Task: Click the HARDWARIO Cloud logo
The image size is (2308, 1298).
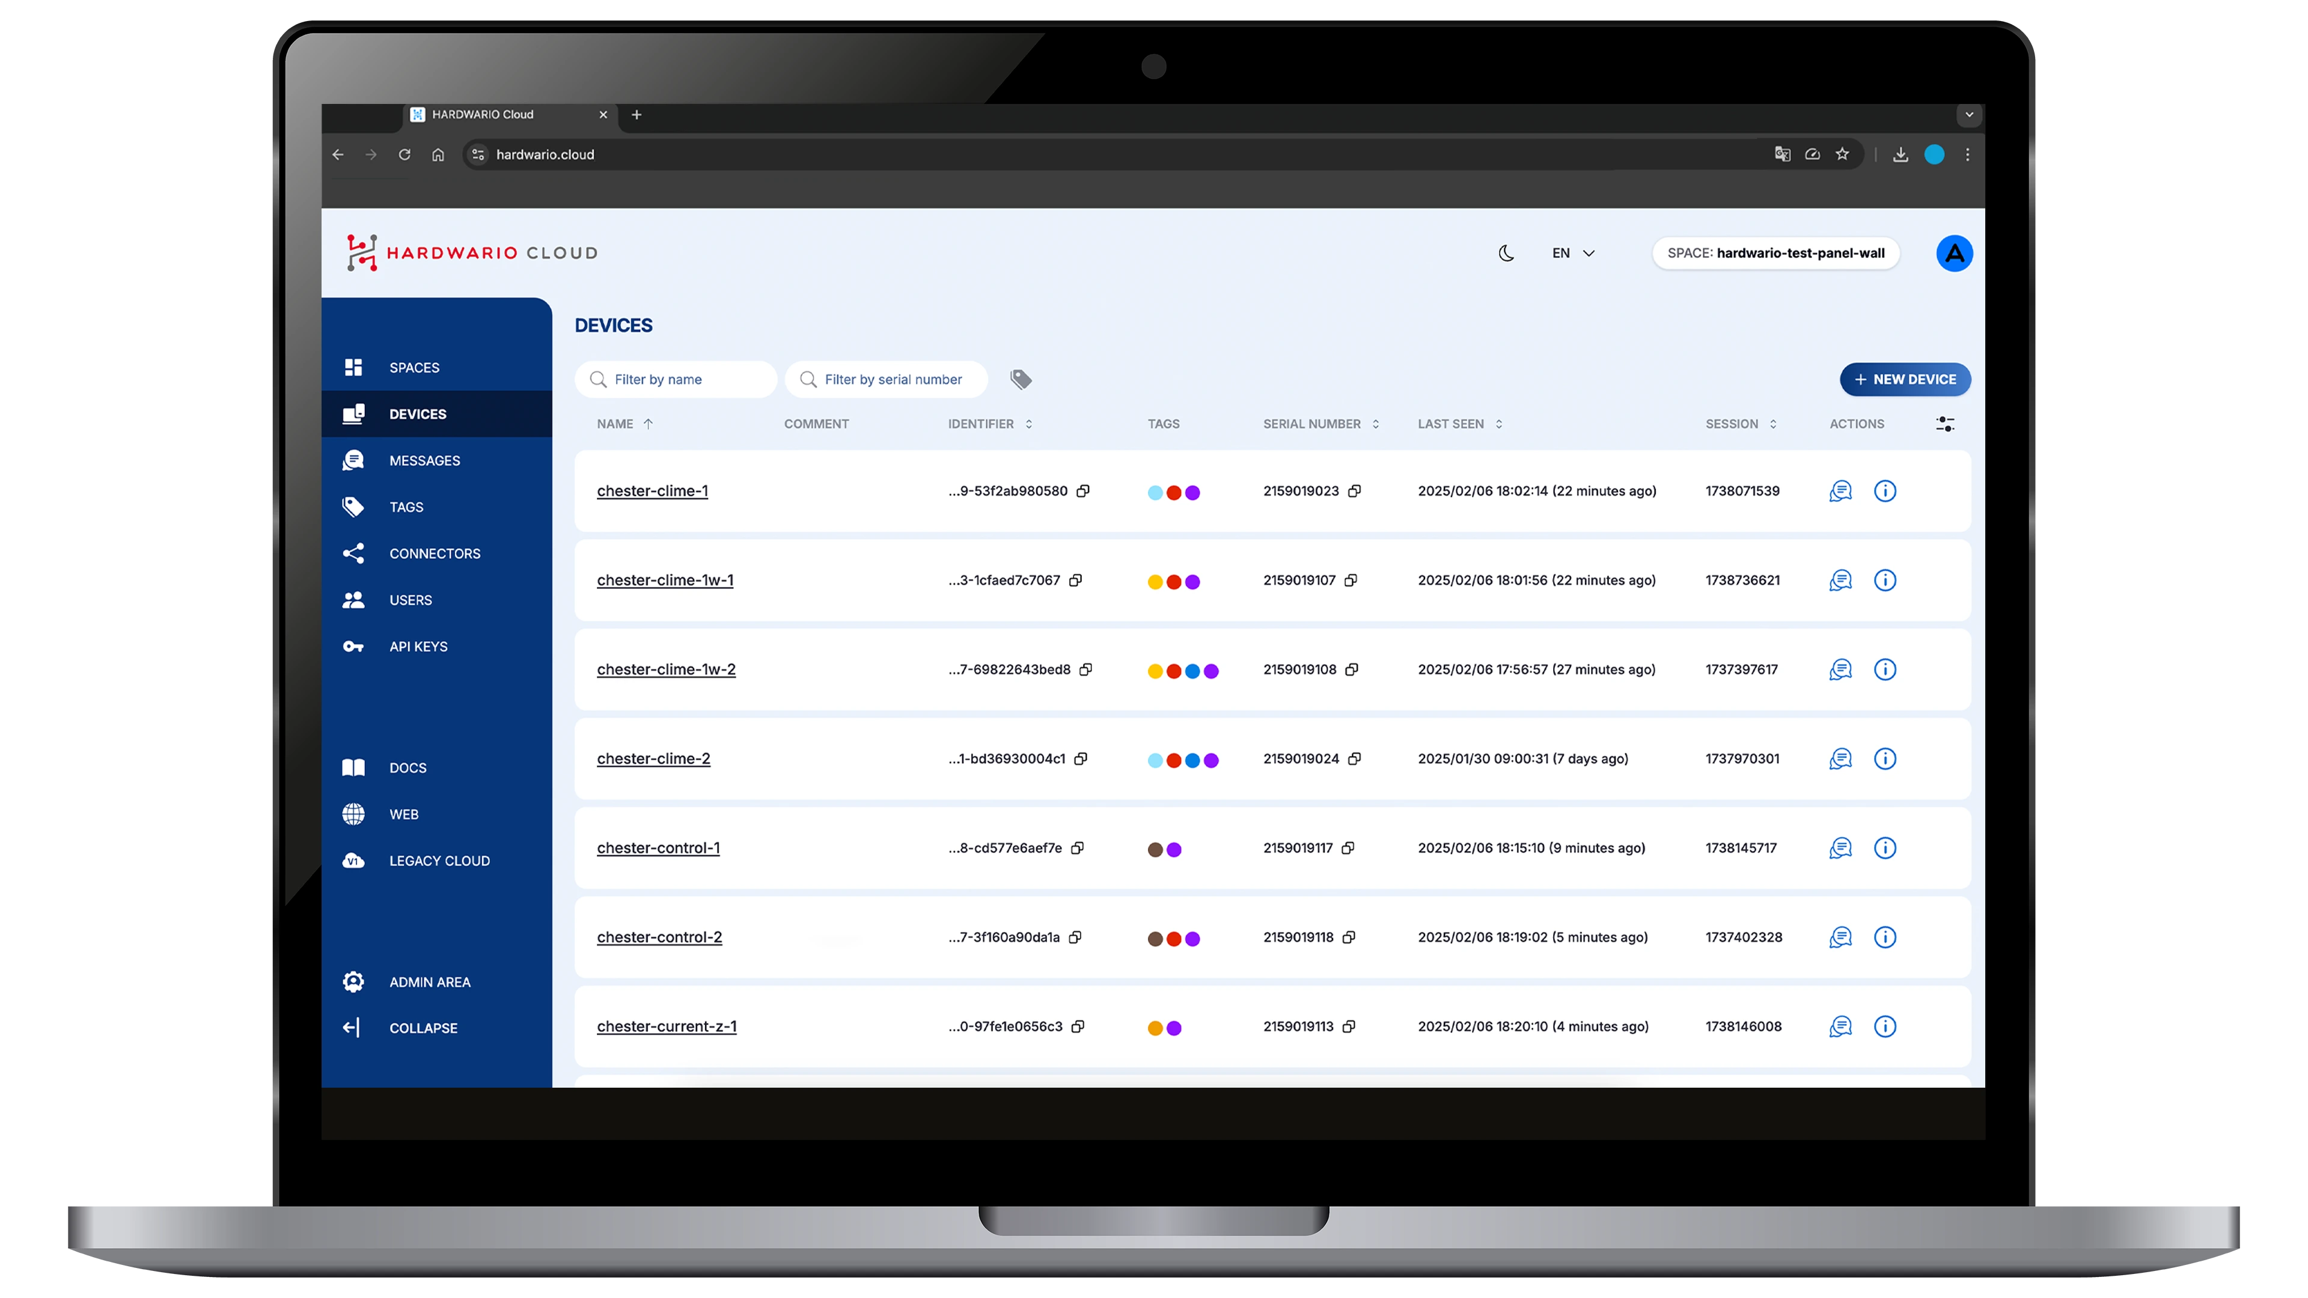Action: 471,254
